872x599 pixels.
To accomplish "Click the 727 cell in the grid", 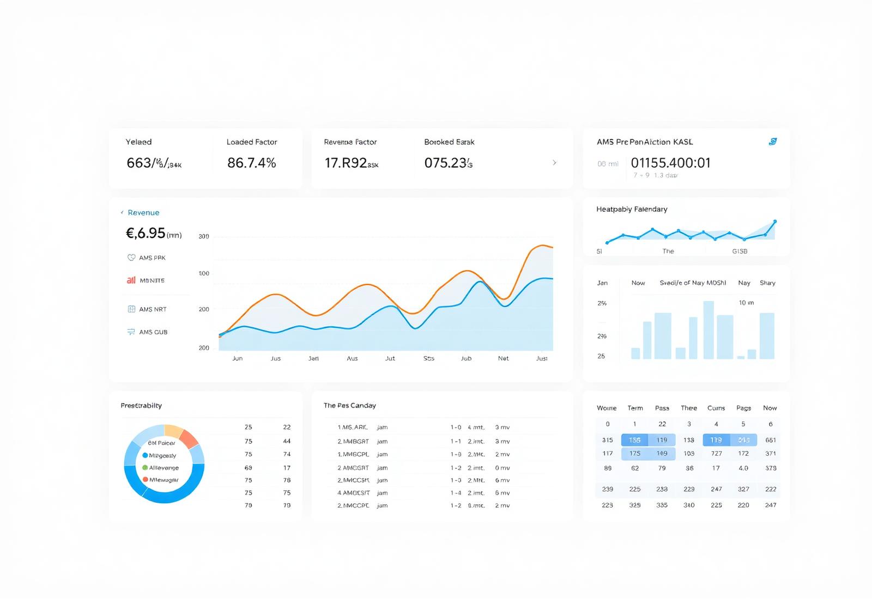I will [716, 453].
